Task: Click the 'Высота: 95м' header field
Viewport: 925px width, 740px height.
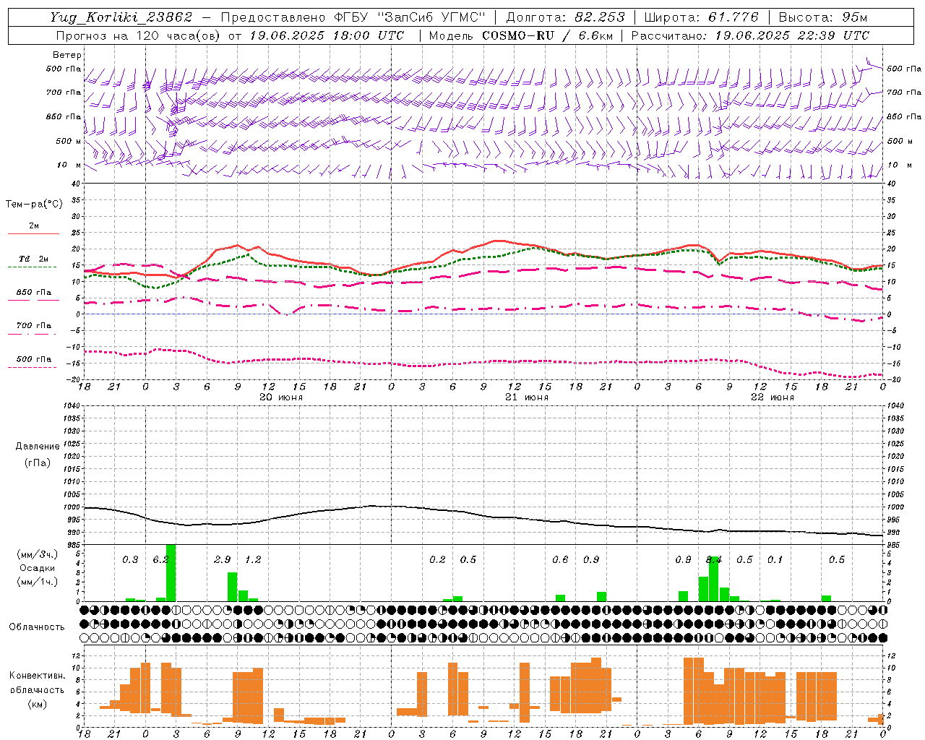Action: click(x=823, y=17)
